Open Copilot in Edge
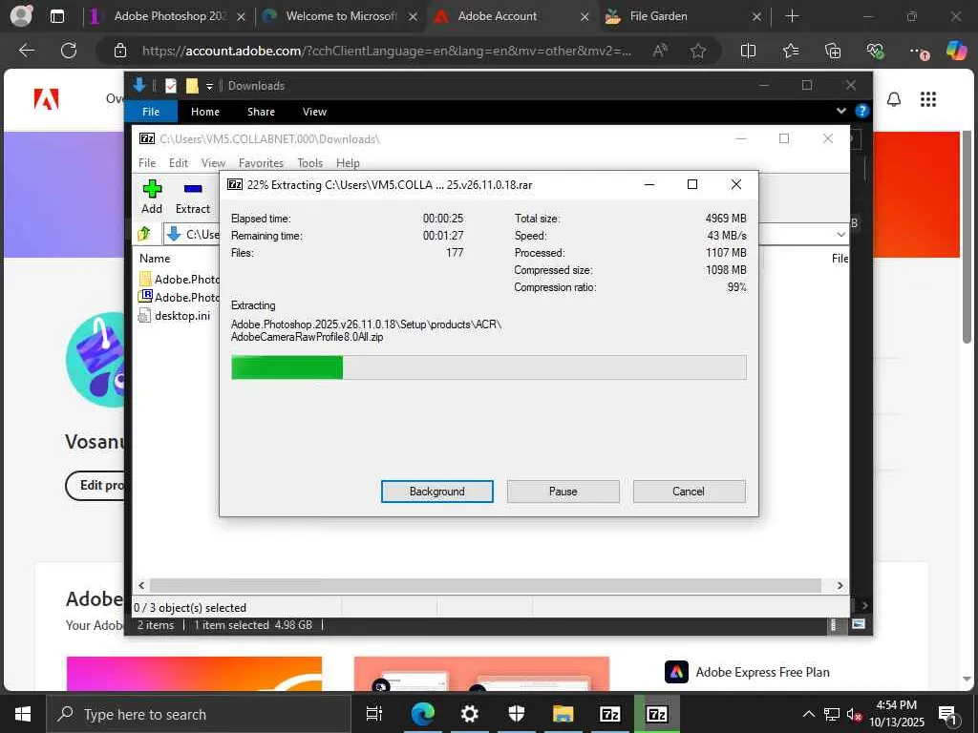This screenshot has height=733, width=978. [956, 50]
